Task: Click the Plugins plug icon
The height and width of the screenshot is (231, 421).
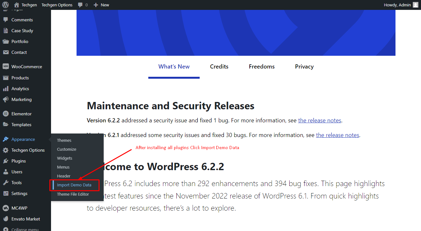Action: click(x=5, y=161)
